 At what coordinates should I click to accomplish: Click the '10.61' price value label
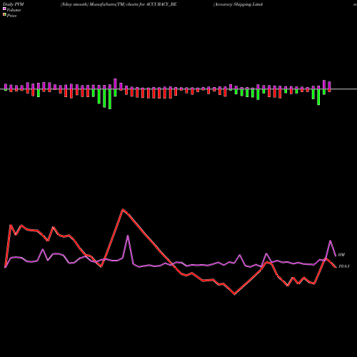pyautogui.click(x=344, y=266)
